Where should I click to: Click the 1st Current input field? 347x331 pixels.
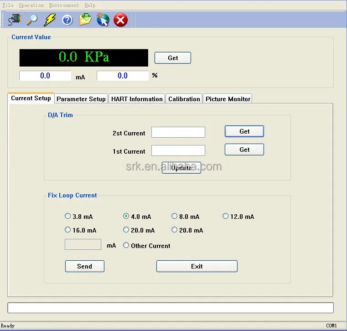(178, 150)
